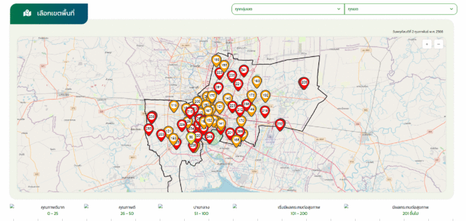Image resolution: width=466 pixels, height=221 pixels.
Task: Click the red marker labeled 232
Action: [280, 124]
